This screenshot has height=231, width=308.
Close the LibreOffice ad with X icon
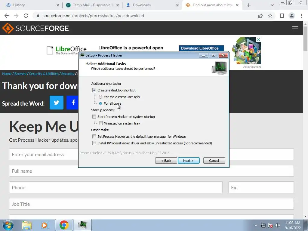pos(258,39)
